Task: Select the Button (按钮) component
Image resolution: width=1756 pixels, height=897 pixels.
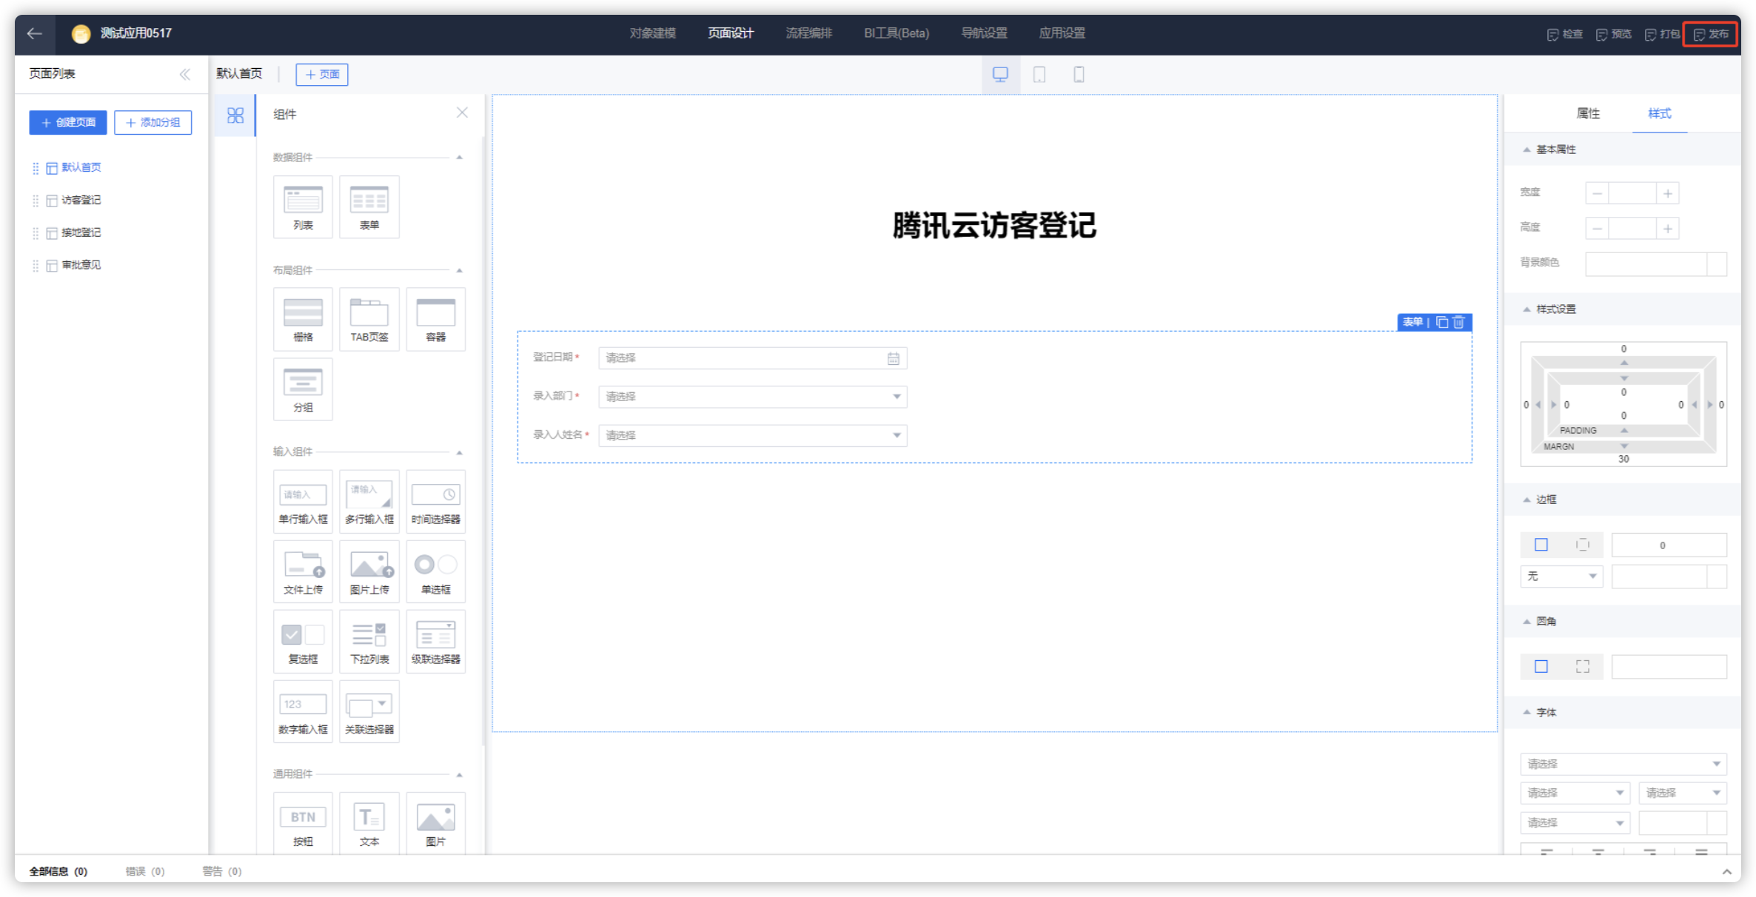Action: tap(303, 823)
